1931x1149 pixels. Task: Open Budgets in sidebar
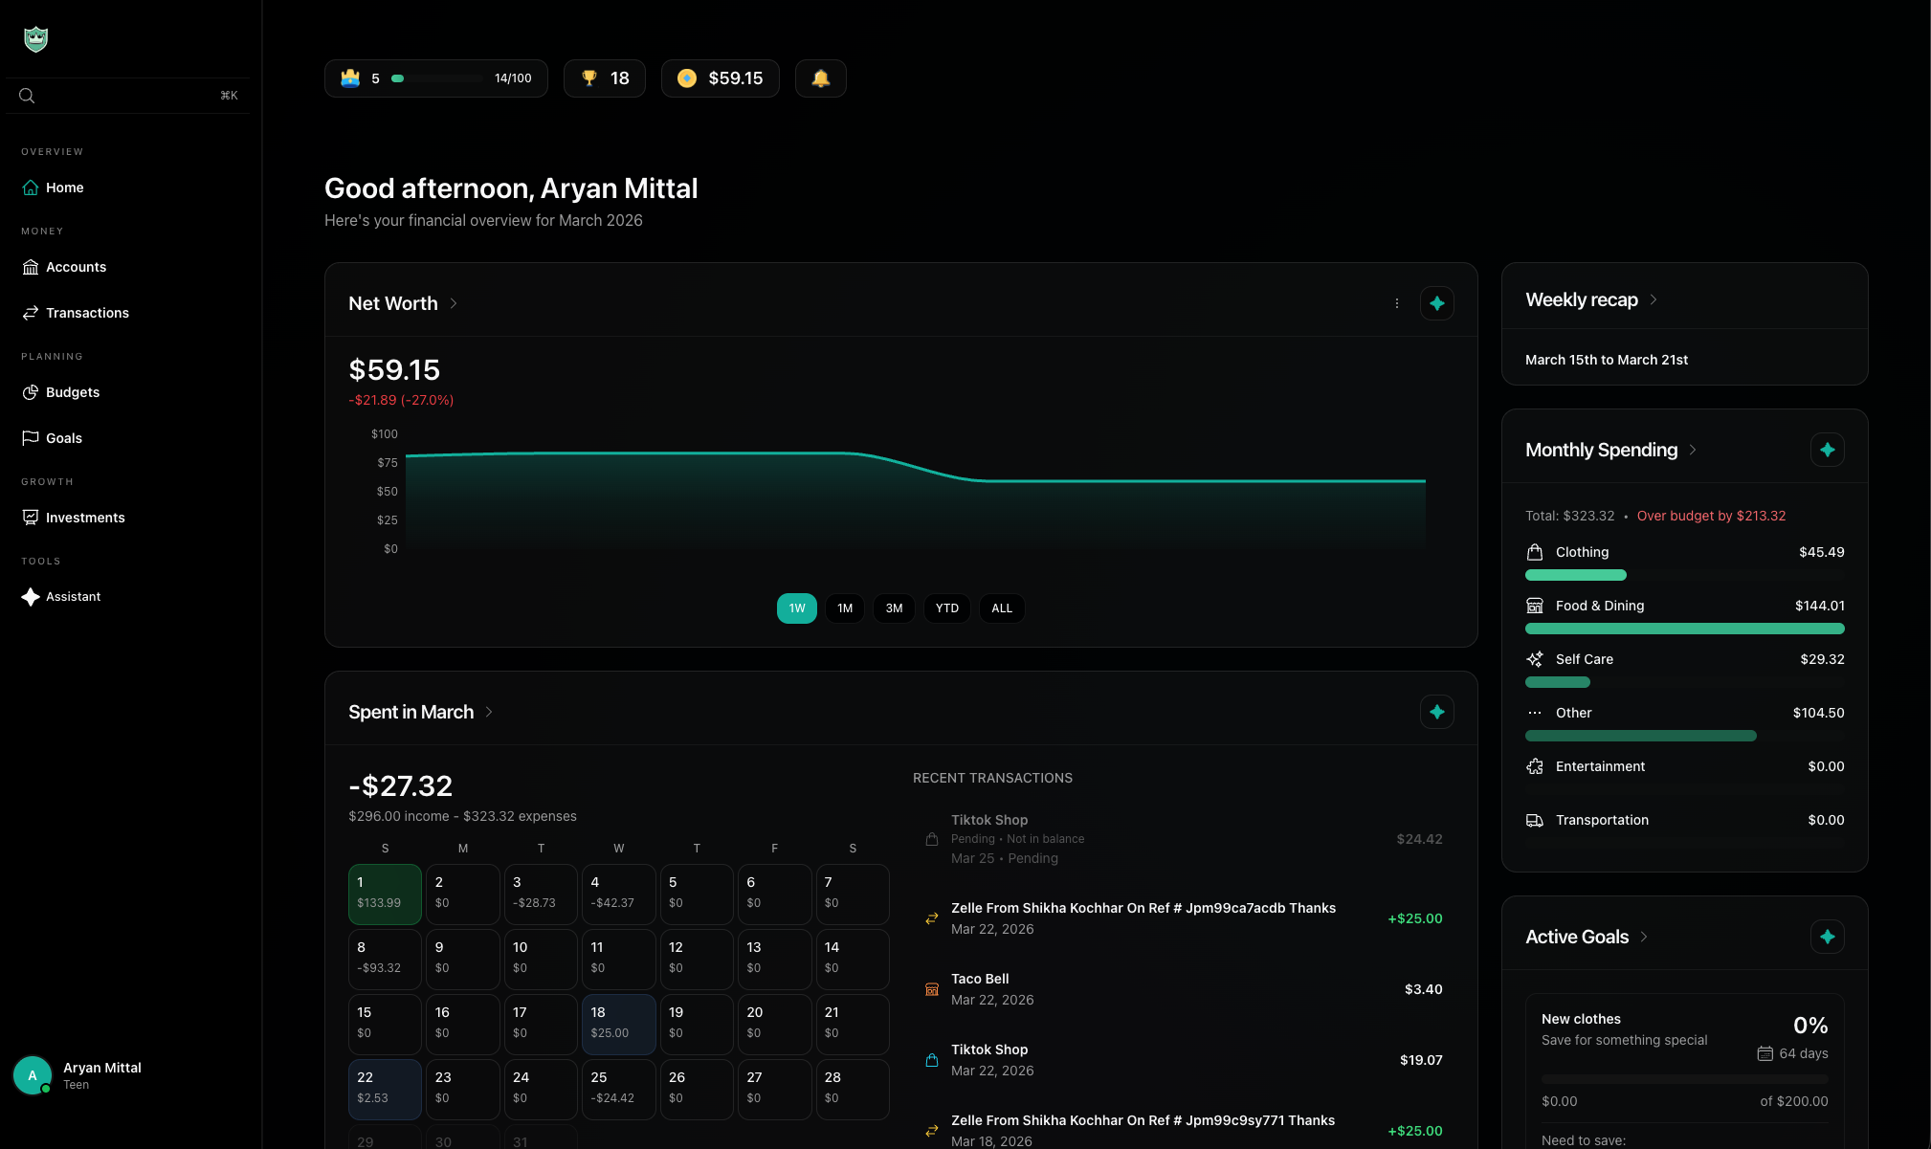[73, 392]
